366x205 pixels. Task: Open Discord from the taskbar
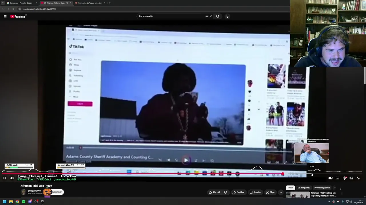coord(30,202)
